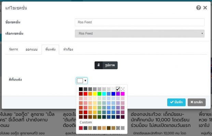
Task: Select the พื้นหลัง tab
Action: point(50,49)
